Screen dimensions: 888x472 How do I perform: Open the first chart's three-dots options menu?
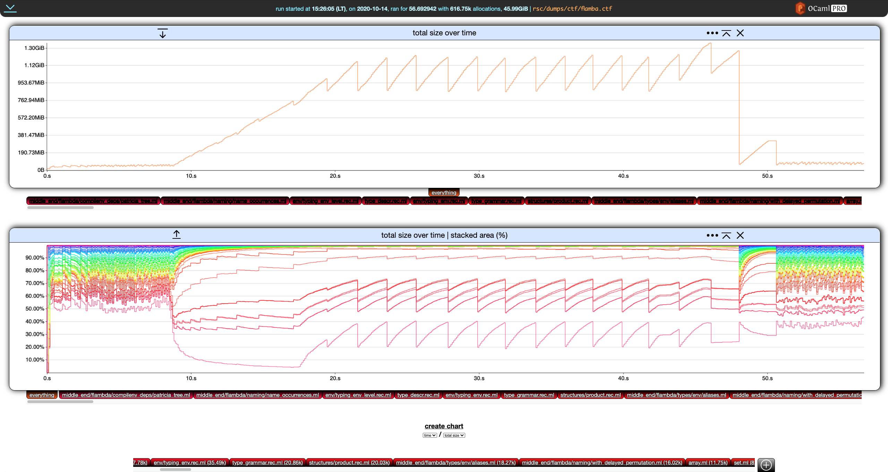pyautogui.click(x=712, y=33)
